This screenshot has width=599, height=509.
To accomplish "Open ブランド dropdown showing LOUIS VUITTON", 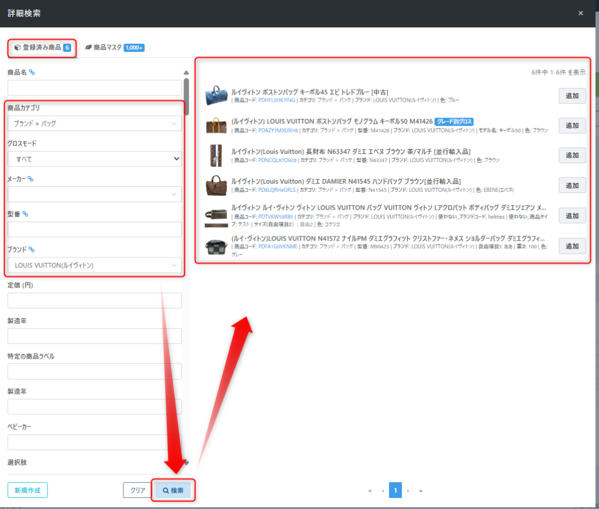I will 95,265.
